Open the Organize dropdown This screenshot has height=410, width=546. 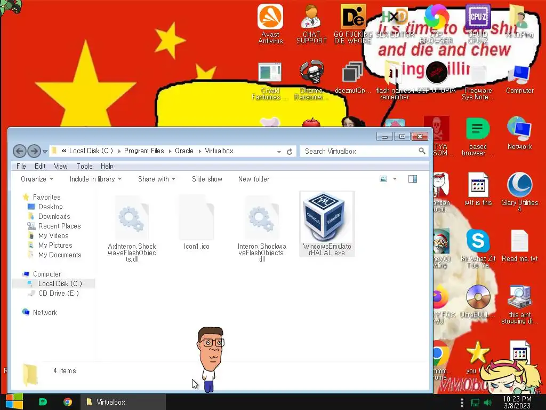(x=37, y=179)
